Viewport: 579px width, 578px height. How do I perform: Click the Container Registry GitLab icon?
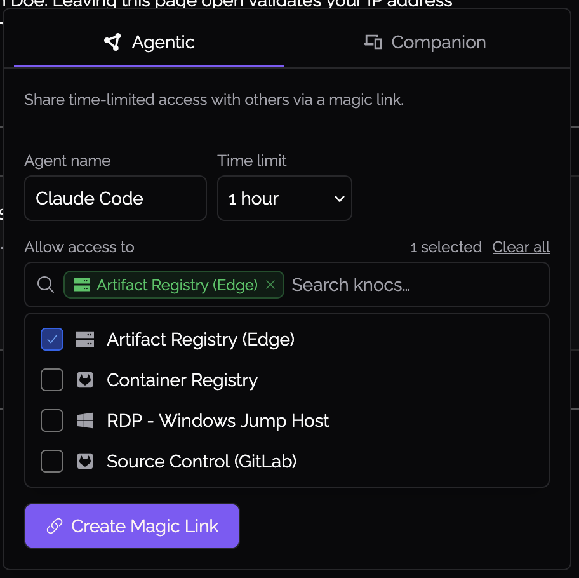(85, 380)
